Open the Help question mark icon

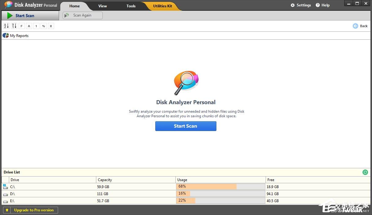(318, 5)
